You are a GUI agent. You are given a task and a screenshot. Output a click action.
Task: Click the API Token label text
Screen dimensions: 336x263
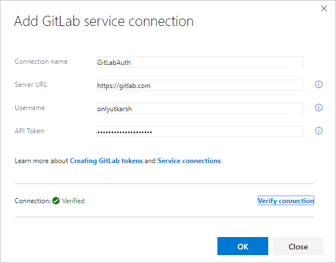[x=29, y=131]
